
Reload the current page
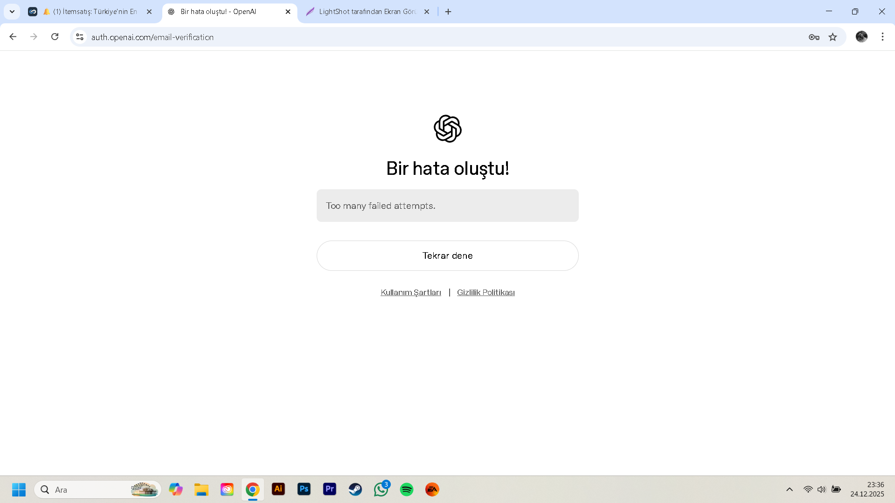click(x=55, y=37)
